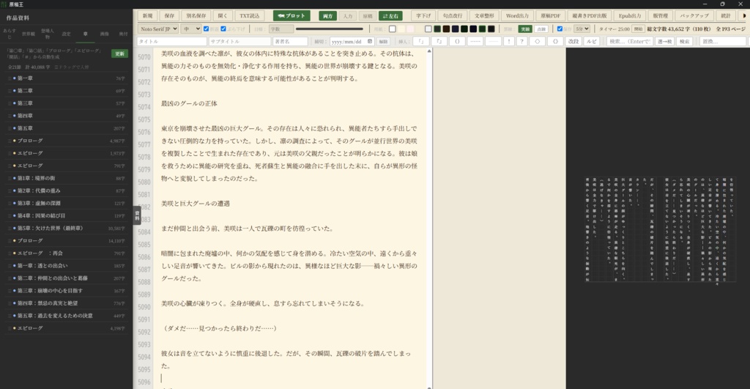The image size is (750, 389).
Task: Open Noto Serif JP font dropdown
Action: click(158, 29)
